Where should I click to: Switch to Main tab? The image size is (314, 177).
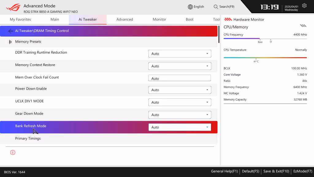[55, 19]
